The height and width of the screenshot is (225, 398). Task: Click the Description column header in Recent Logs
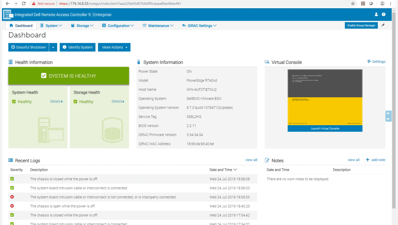(39, 170)
